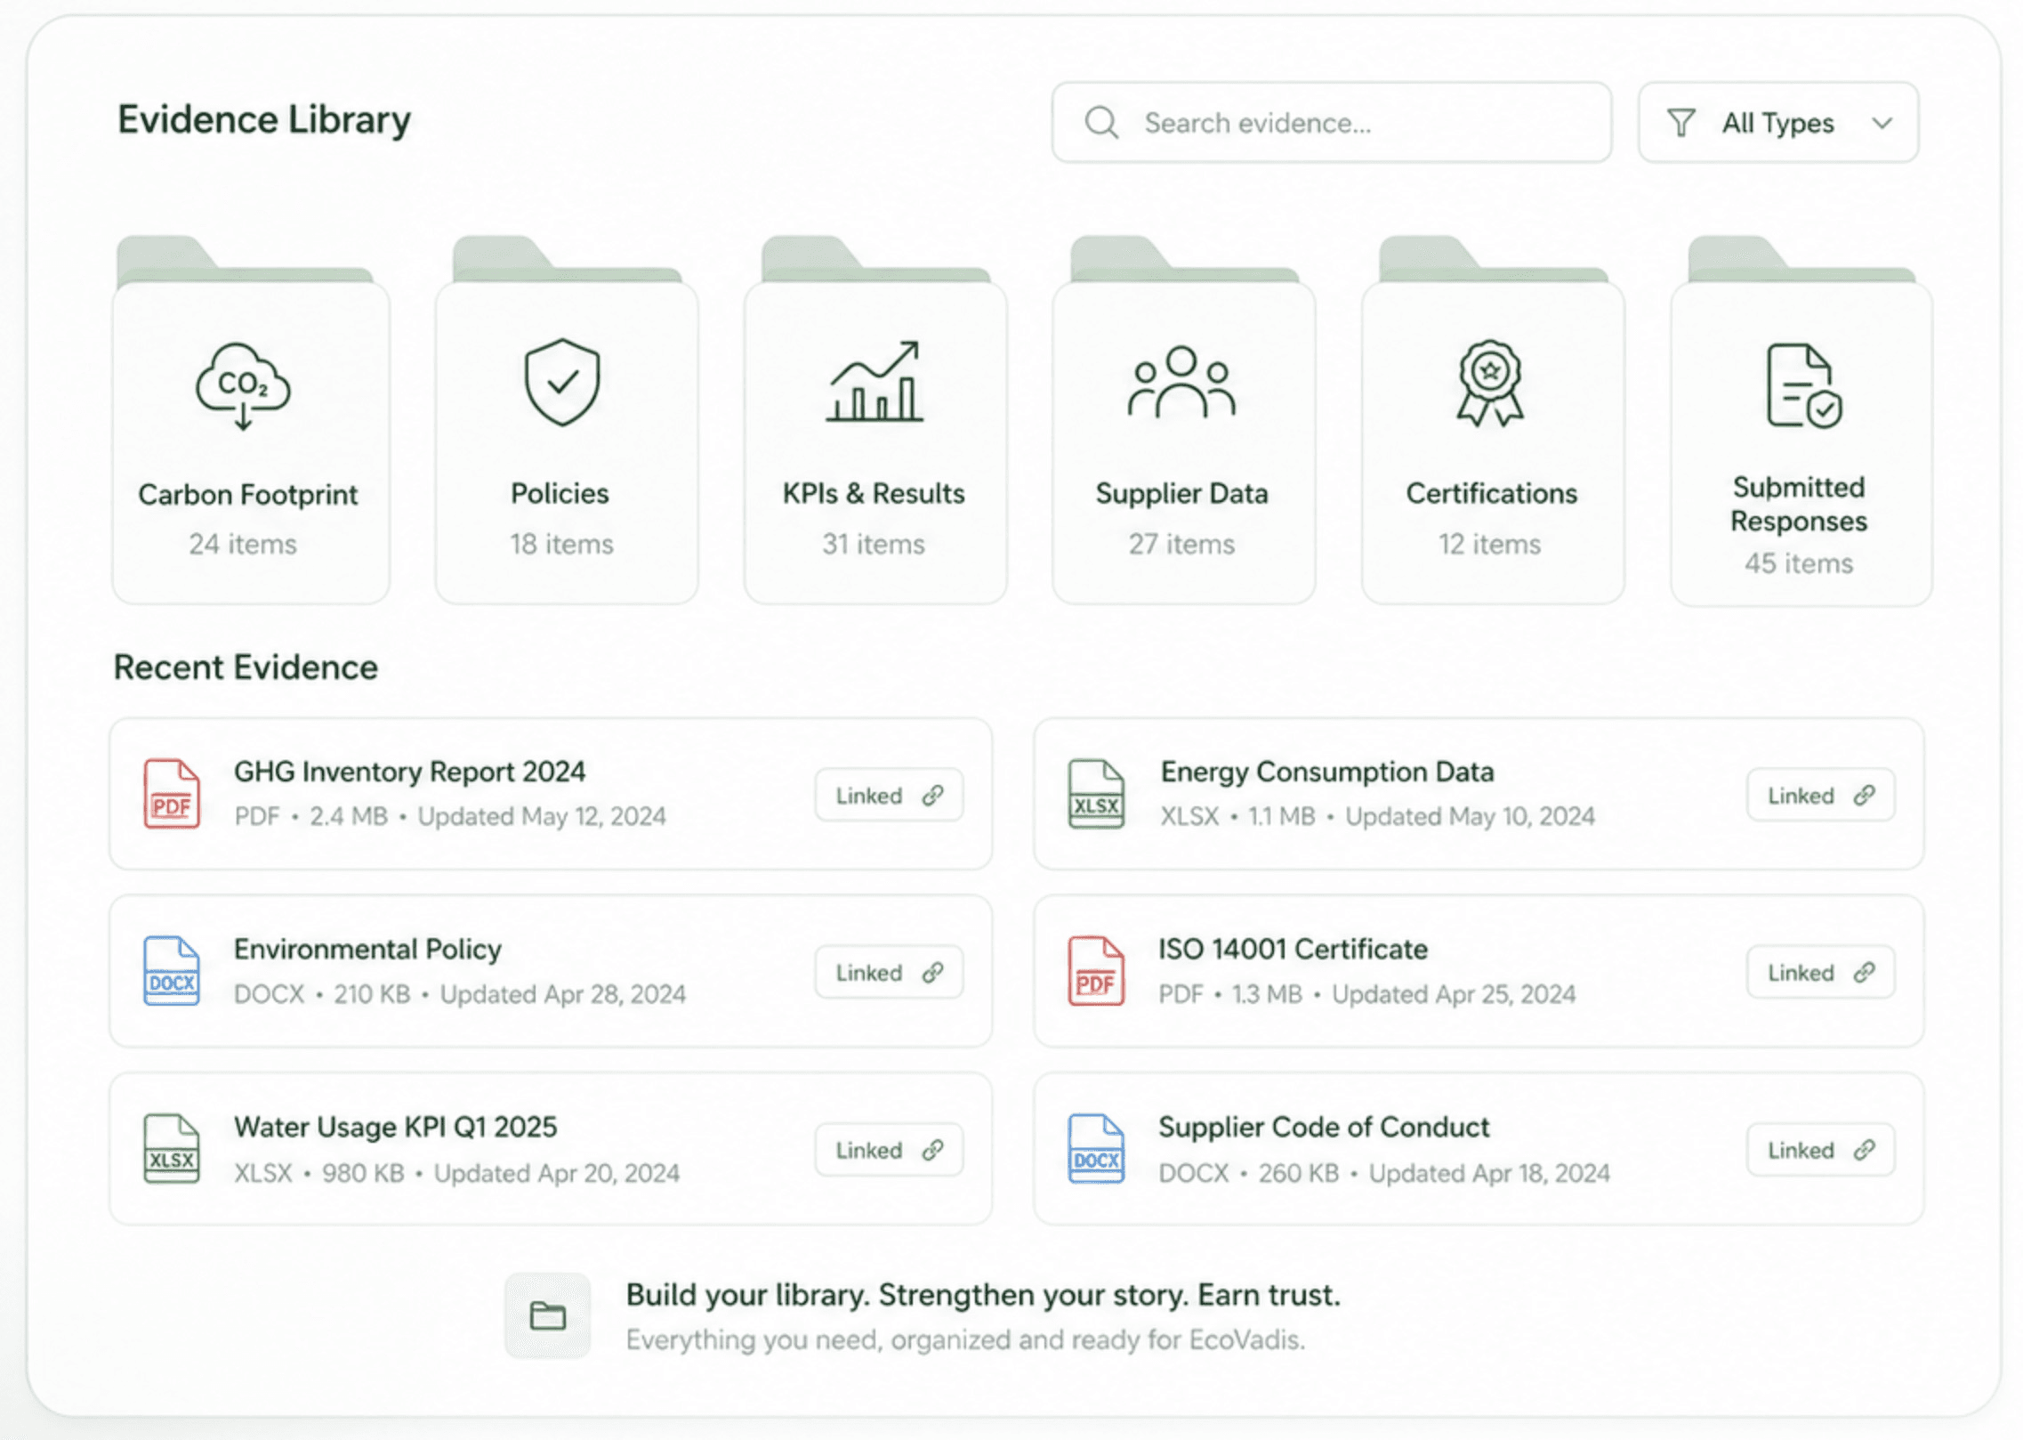Image resolution: width=2023 pixels, height=1440 pixels.
Task: Click PDF icon for GHG Inventory Report 2024
Action: point(172,794)
